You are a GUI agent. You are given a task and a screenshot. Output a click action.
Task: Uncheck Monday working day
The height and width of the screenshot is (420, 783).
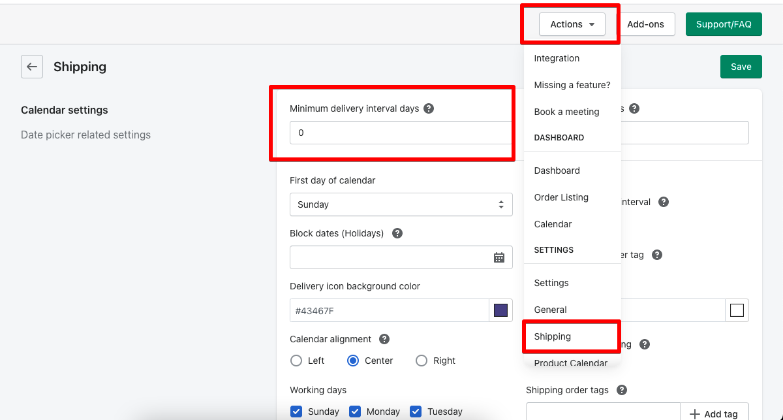pyautogui.click(x=355, y=412)
